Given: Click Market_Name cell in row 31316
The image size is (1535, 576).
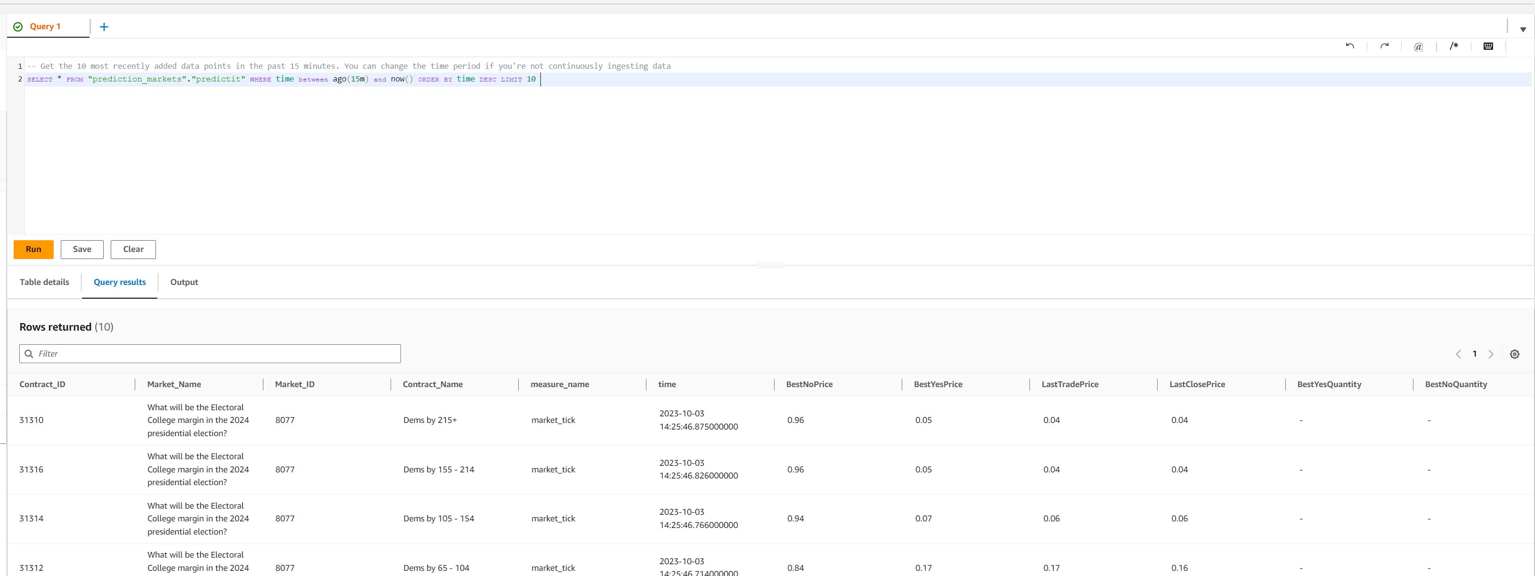Looking at the screenshot, I should (x=198, y=470).
